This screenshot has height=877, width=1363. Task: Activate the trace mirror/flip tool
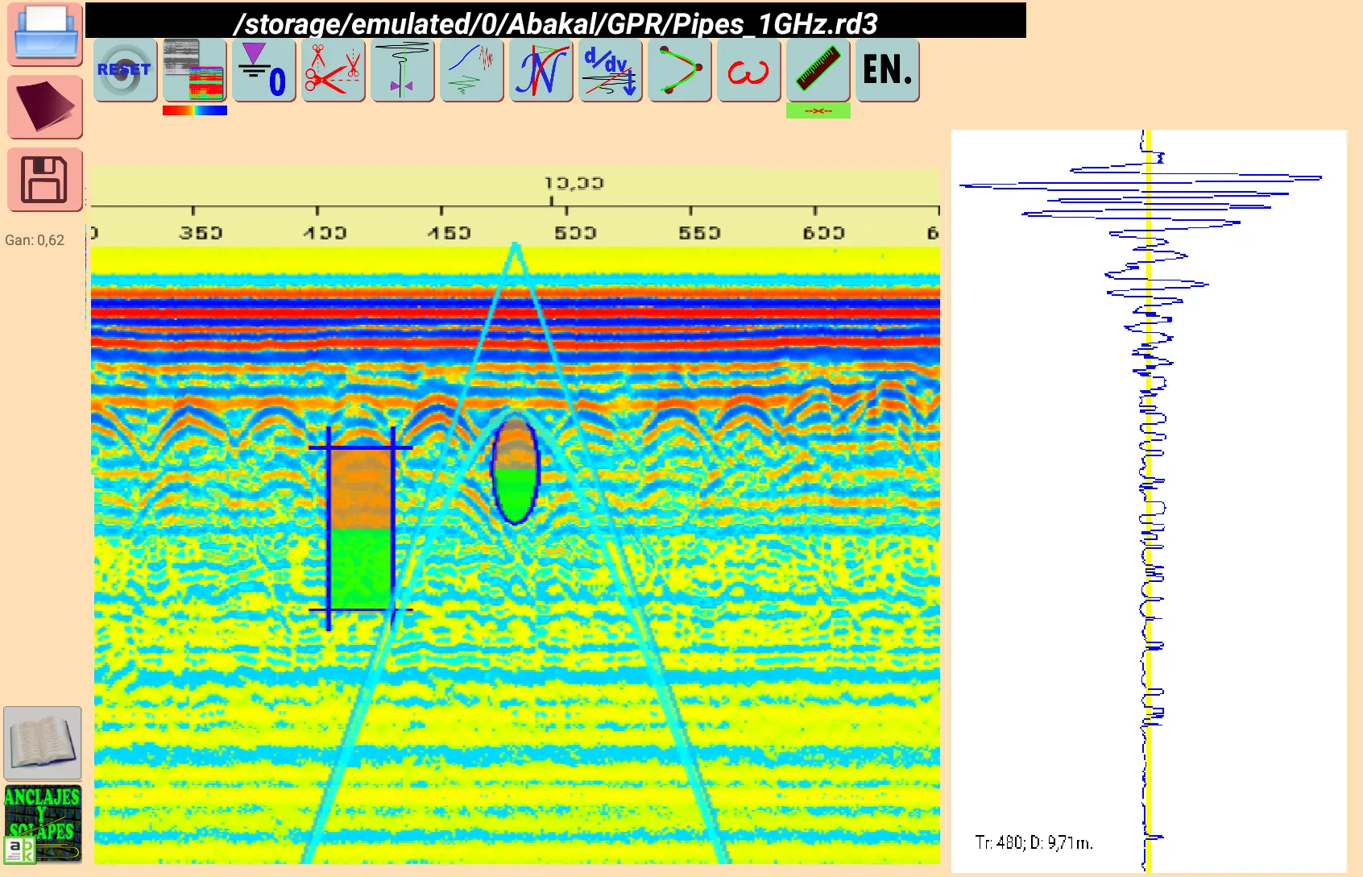pyautogui.click(x=402, y=70)
